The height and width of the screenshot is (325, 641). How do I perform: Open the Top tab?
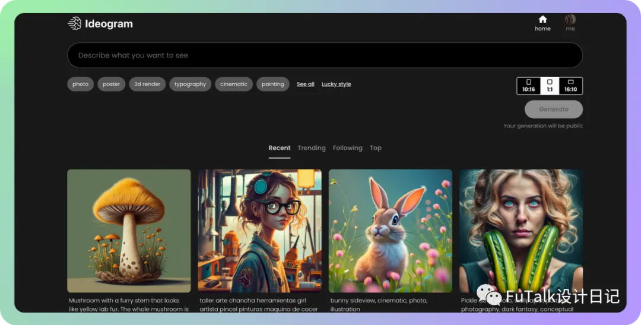(376, 148)
